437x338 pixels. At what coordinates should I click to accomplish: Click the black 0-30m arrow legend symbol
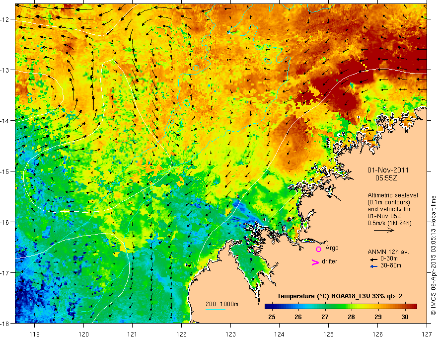[373, 259]
